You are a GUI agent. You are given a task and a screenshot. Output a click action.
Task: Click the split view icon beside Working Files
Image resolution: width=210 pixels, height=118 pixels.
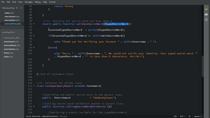(21, 8)
